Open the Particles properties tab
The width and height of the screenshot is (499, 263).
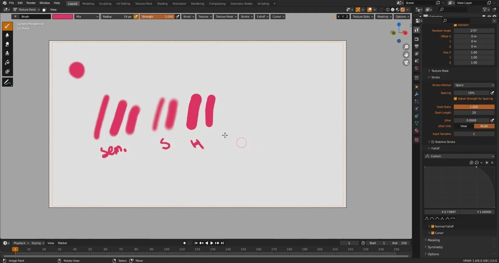tap(417, 101)
